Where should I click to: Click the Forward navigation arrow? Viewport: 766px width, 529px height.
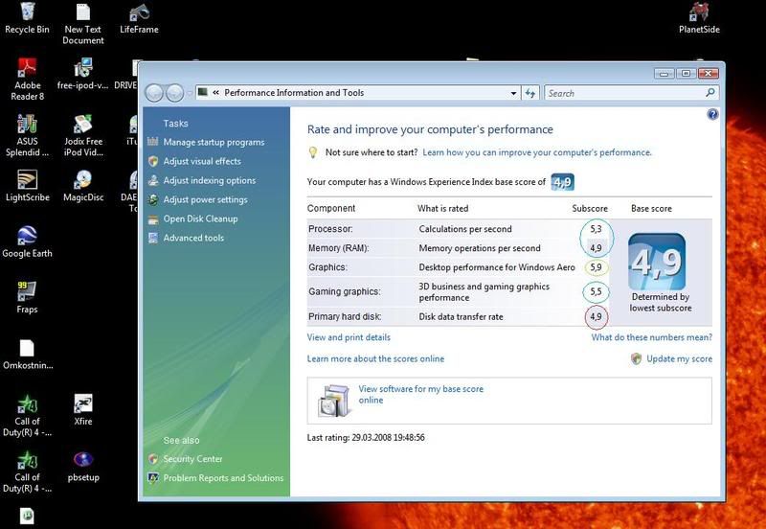tap(174, 93)
